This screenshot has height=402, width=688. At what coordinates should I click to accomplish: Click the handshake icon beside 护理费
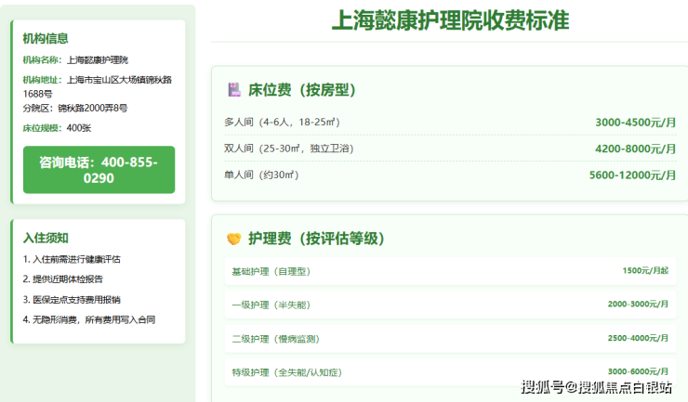pos(234,239)
